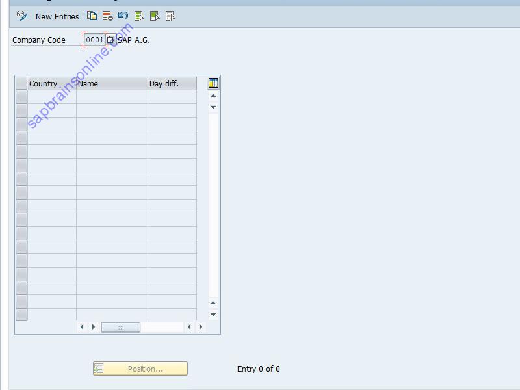This screenshot has width=520, height=390.
Task: Click the select-all corner cell of the table
Action: click(x=21, y=83)
